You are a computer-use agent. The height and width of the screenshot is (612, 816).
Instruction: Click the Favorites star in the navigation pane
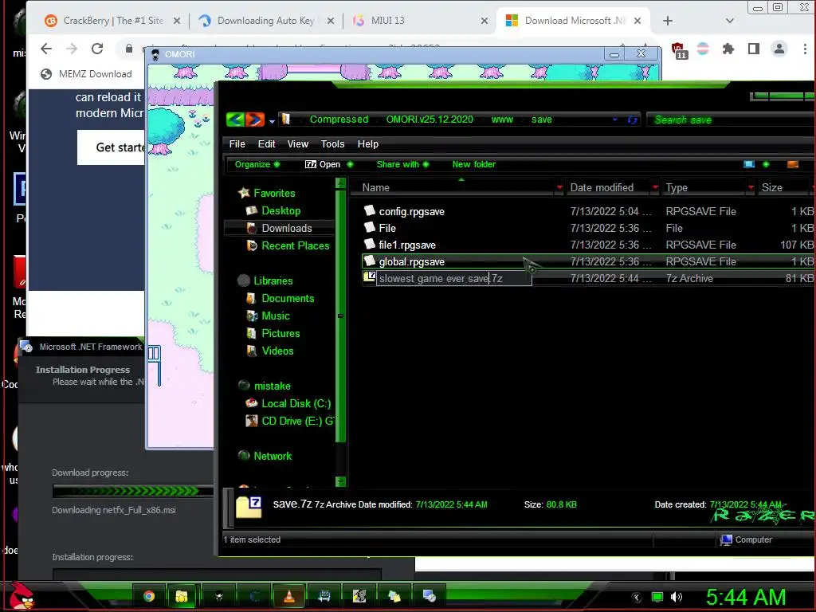(x=244, y=193)
